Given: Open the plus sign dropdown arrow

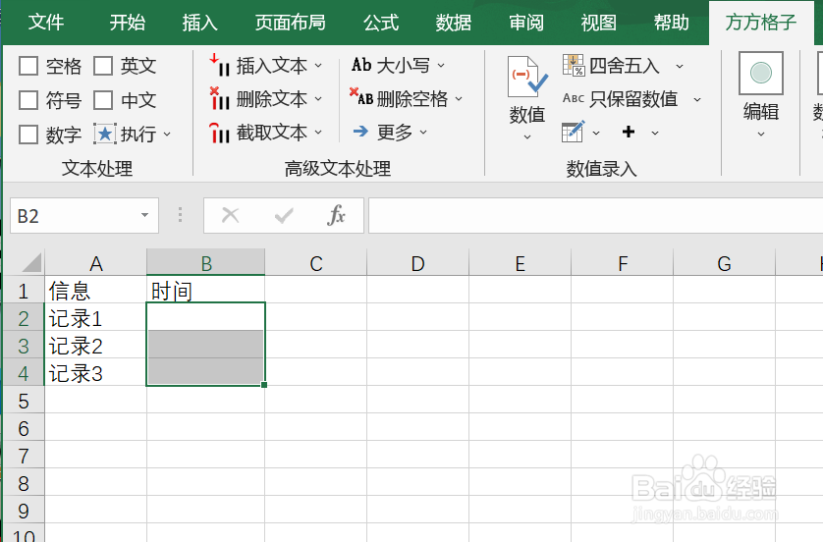Looking at the screenshot, I should point(655,134).
